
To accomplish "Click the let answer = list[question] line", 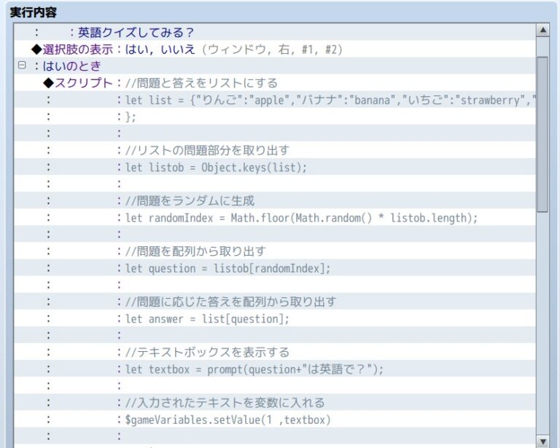I will [x=207, y=318].
